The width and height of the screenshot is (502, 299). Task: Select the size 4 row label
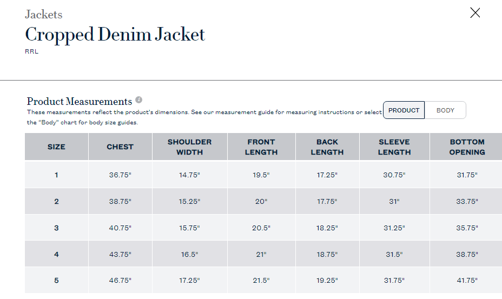[56, 255]
